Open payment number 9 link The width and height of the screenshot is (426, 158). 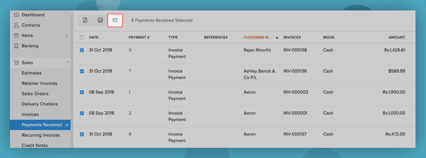tap(130, 50)
